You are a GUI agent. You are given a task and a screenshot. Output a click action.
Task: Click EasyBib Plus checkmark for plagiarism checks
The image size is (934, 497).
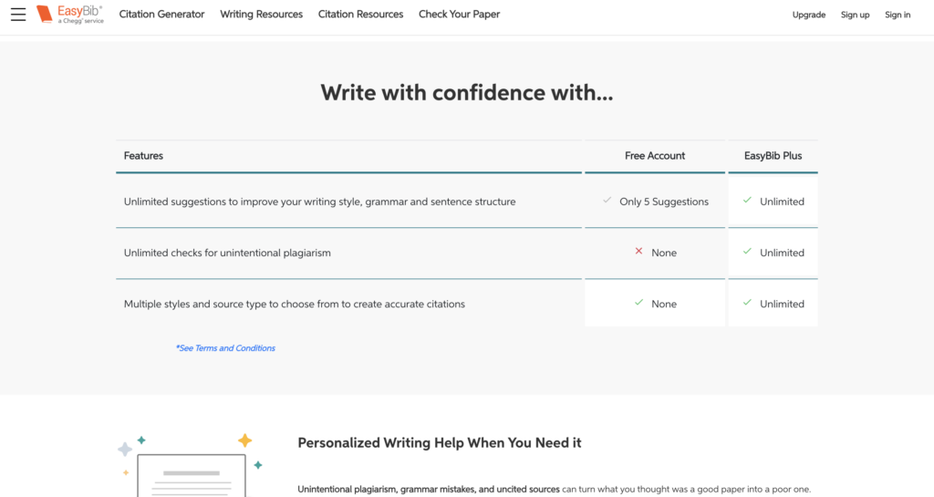pyautogui.click(x=747, y=252)
